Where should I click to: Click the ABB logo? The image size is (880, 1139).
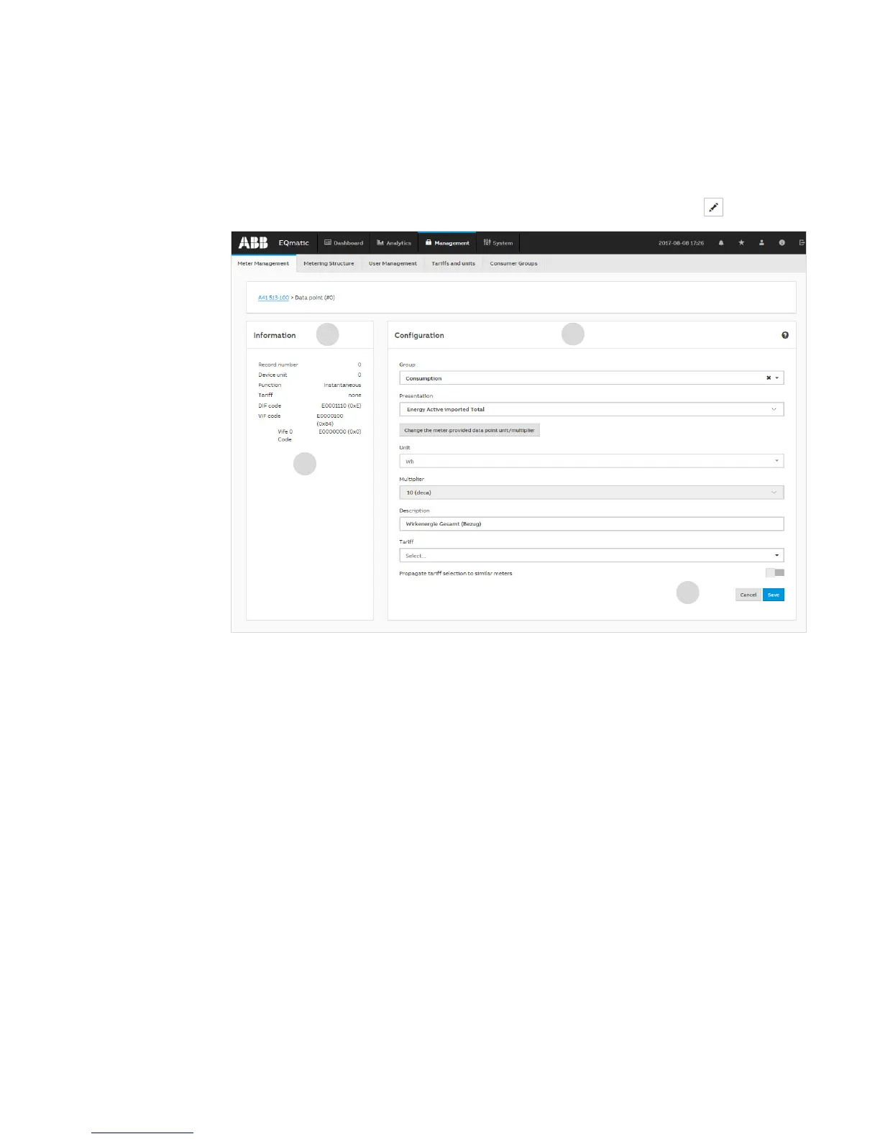[x=253, y=243]
